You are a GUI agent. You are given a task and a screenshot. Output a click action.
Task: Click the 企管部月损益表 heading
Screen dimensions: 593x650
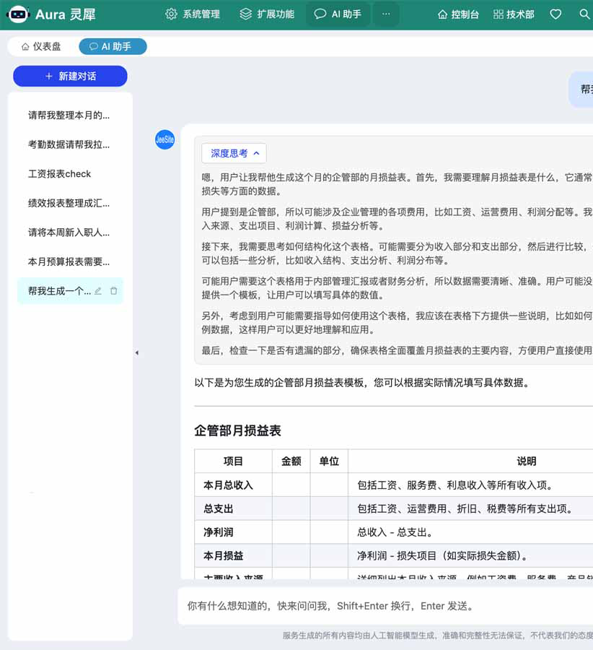pos(237,430)
